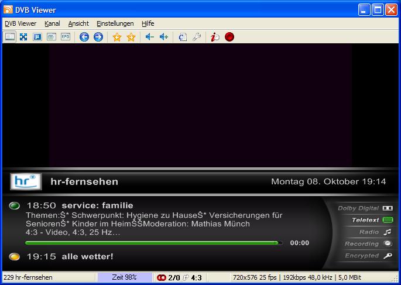Click '720x576 25 fps' in status bar
The width and height of the screenshot is (401, 285).
[255, 277]
